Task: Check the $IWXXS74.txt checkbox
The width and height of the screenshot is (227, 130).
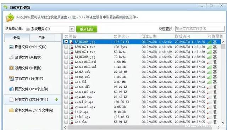Action: pos(66,52)
